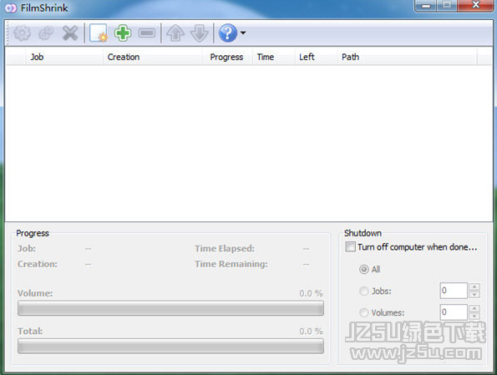
Task: Select the Volumes radio button
Action: tap(364, 313)
